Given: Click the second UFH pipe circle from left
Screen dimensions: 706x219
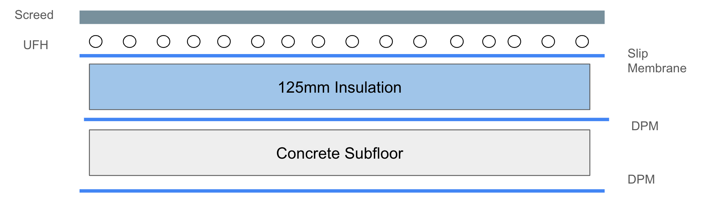Looking at the screenshot, I should coord(130,41).
